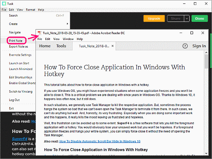Click the Acrobat vertical scrollbar thumb
212x159 pixels.
point(206,61)
